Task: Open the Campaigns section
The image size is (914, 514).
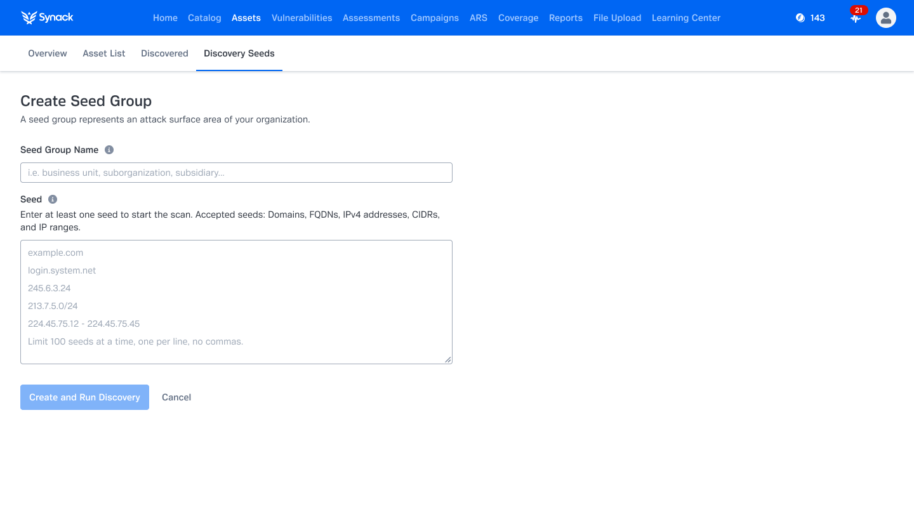Action: 434,18
